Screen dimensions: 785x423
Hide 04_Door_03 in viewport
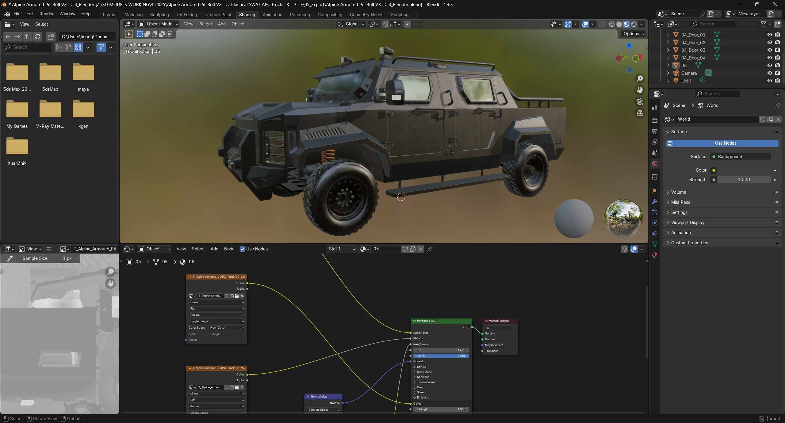[x=770, y=50]
